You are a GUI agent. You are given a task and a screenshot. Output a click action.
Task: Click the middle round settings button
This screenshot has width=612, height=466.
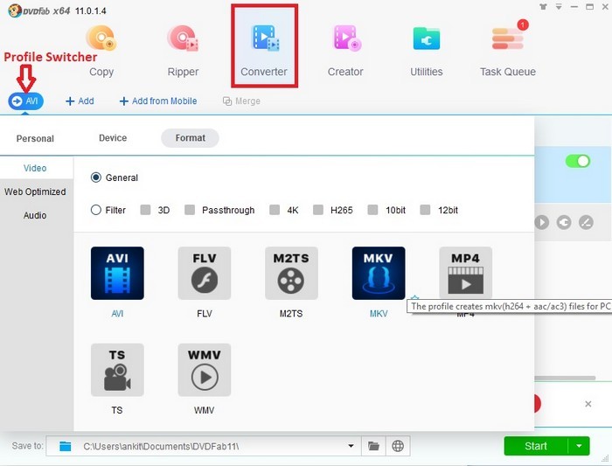pos(564,222)
